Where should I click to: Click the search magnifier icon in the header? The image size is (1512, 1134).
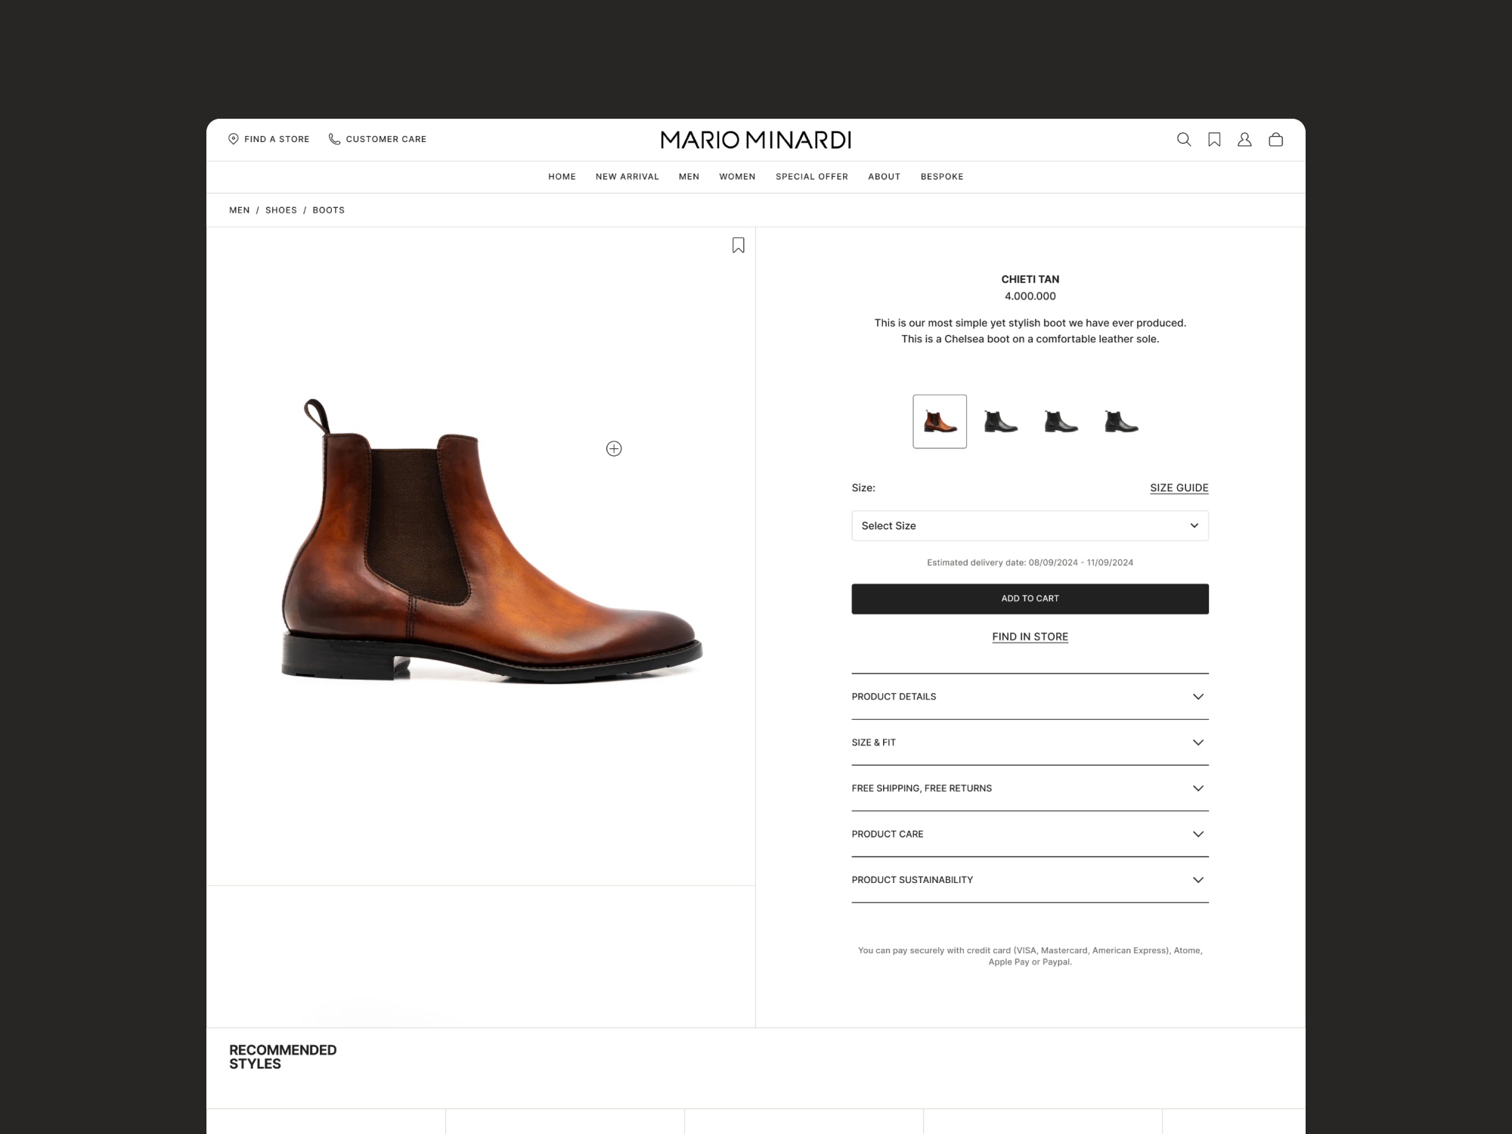[x=1184, y=139]
